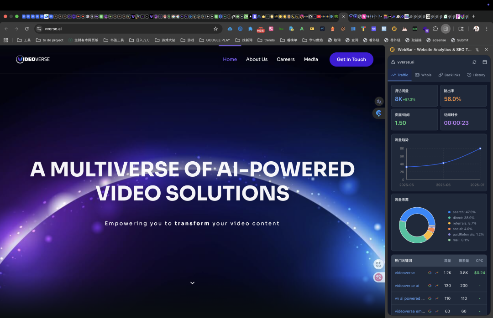Viewport: 493px width, 318px height.
Task: Click the 8K monthly visits card
Action: coord(414,96)
